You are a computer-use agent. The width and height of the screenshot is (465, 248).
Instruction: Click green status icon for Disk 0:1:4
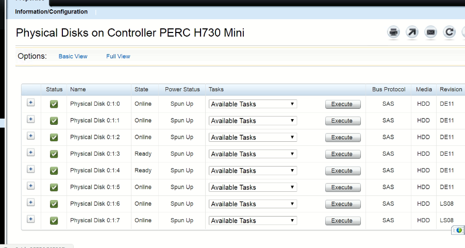pos(54,171)
